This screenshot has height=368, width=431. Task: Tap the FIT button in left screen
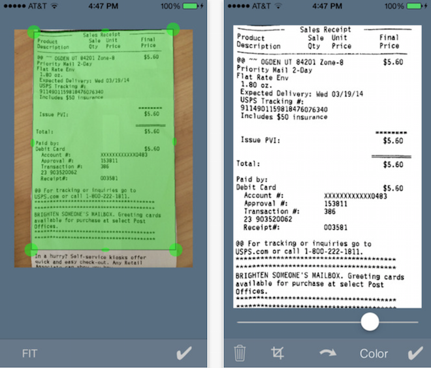(29, 354)
